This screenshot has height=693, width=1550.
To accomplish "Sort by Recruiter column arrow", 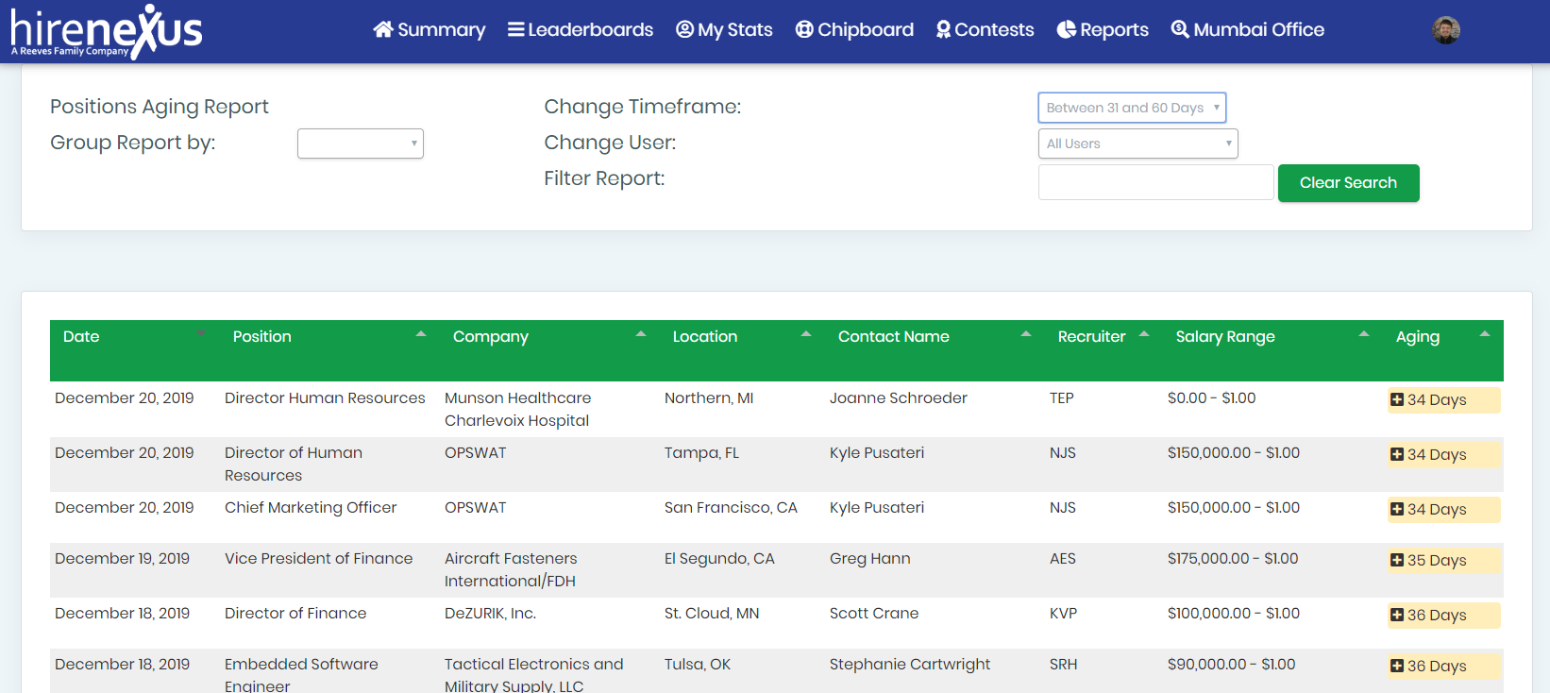I will click(x=1144, y=333).
